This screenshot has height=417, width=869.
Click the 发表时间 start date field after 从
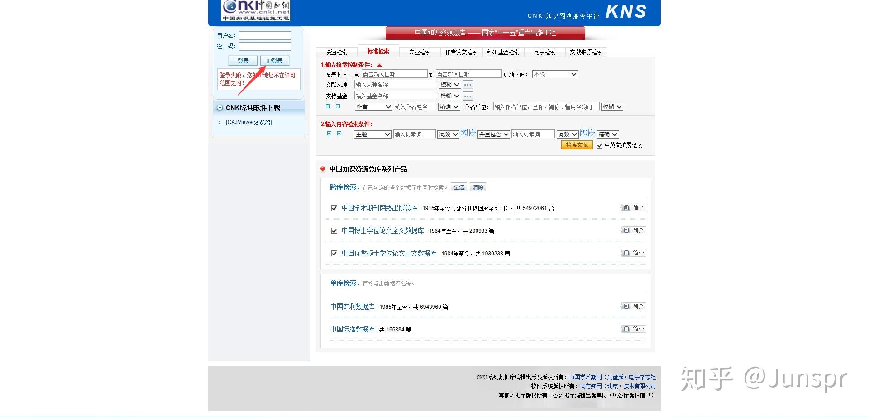[394, 74]
